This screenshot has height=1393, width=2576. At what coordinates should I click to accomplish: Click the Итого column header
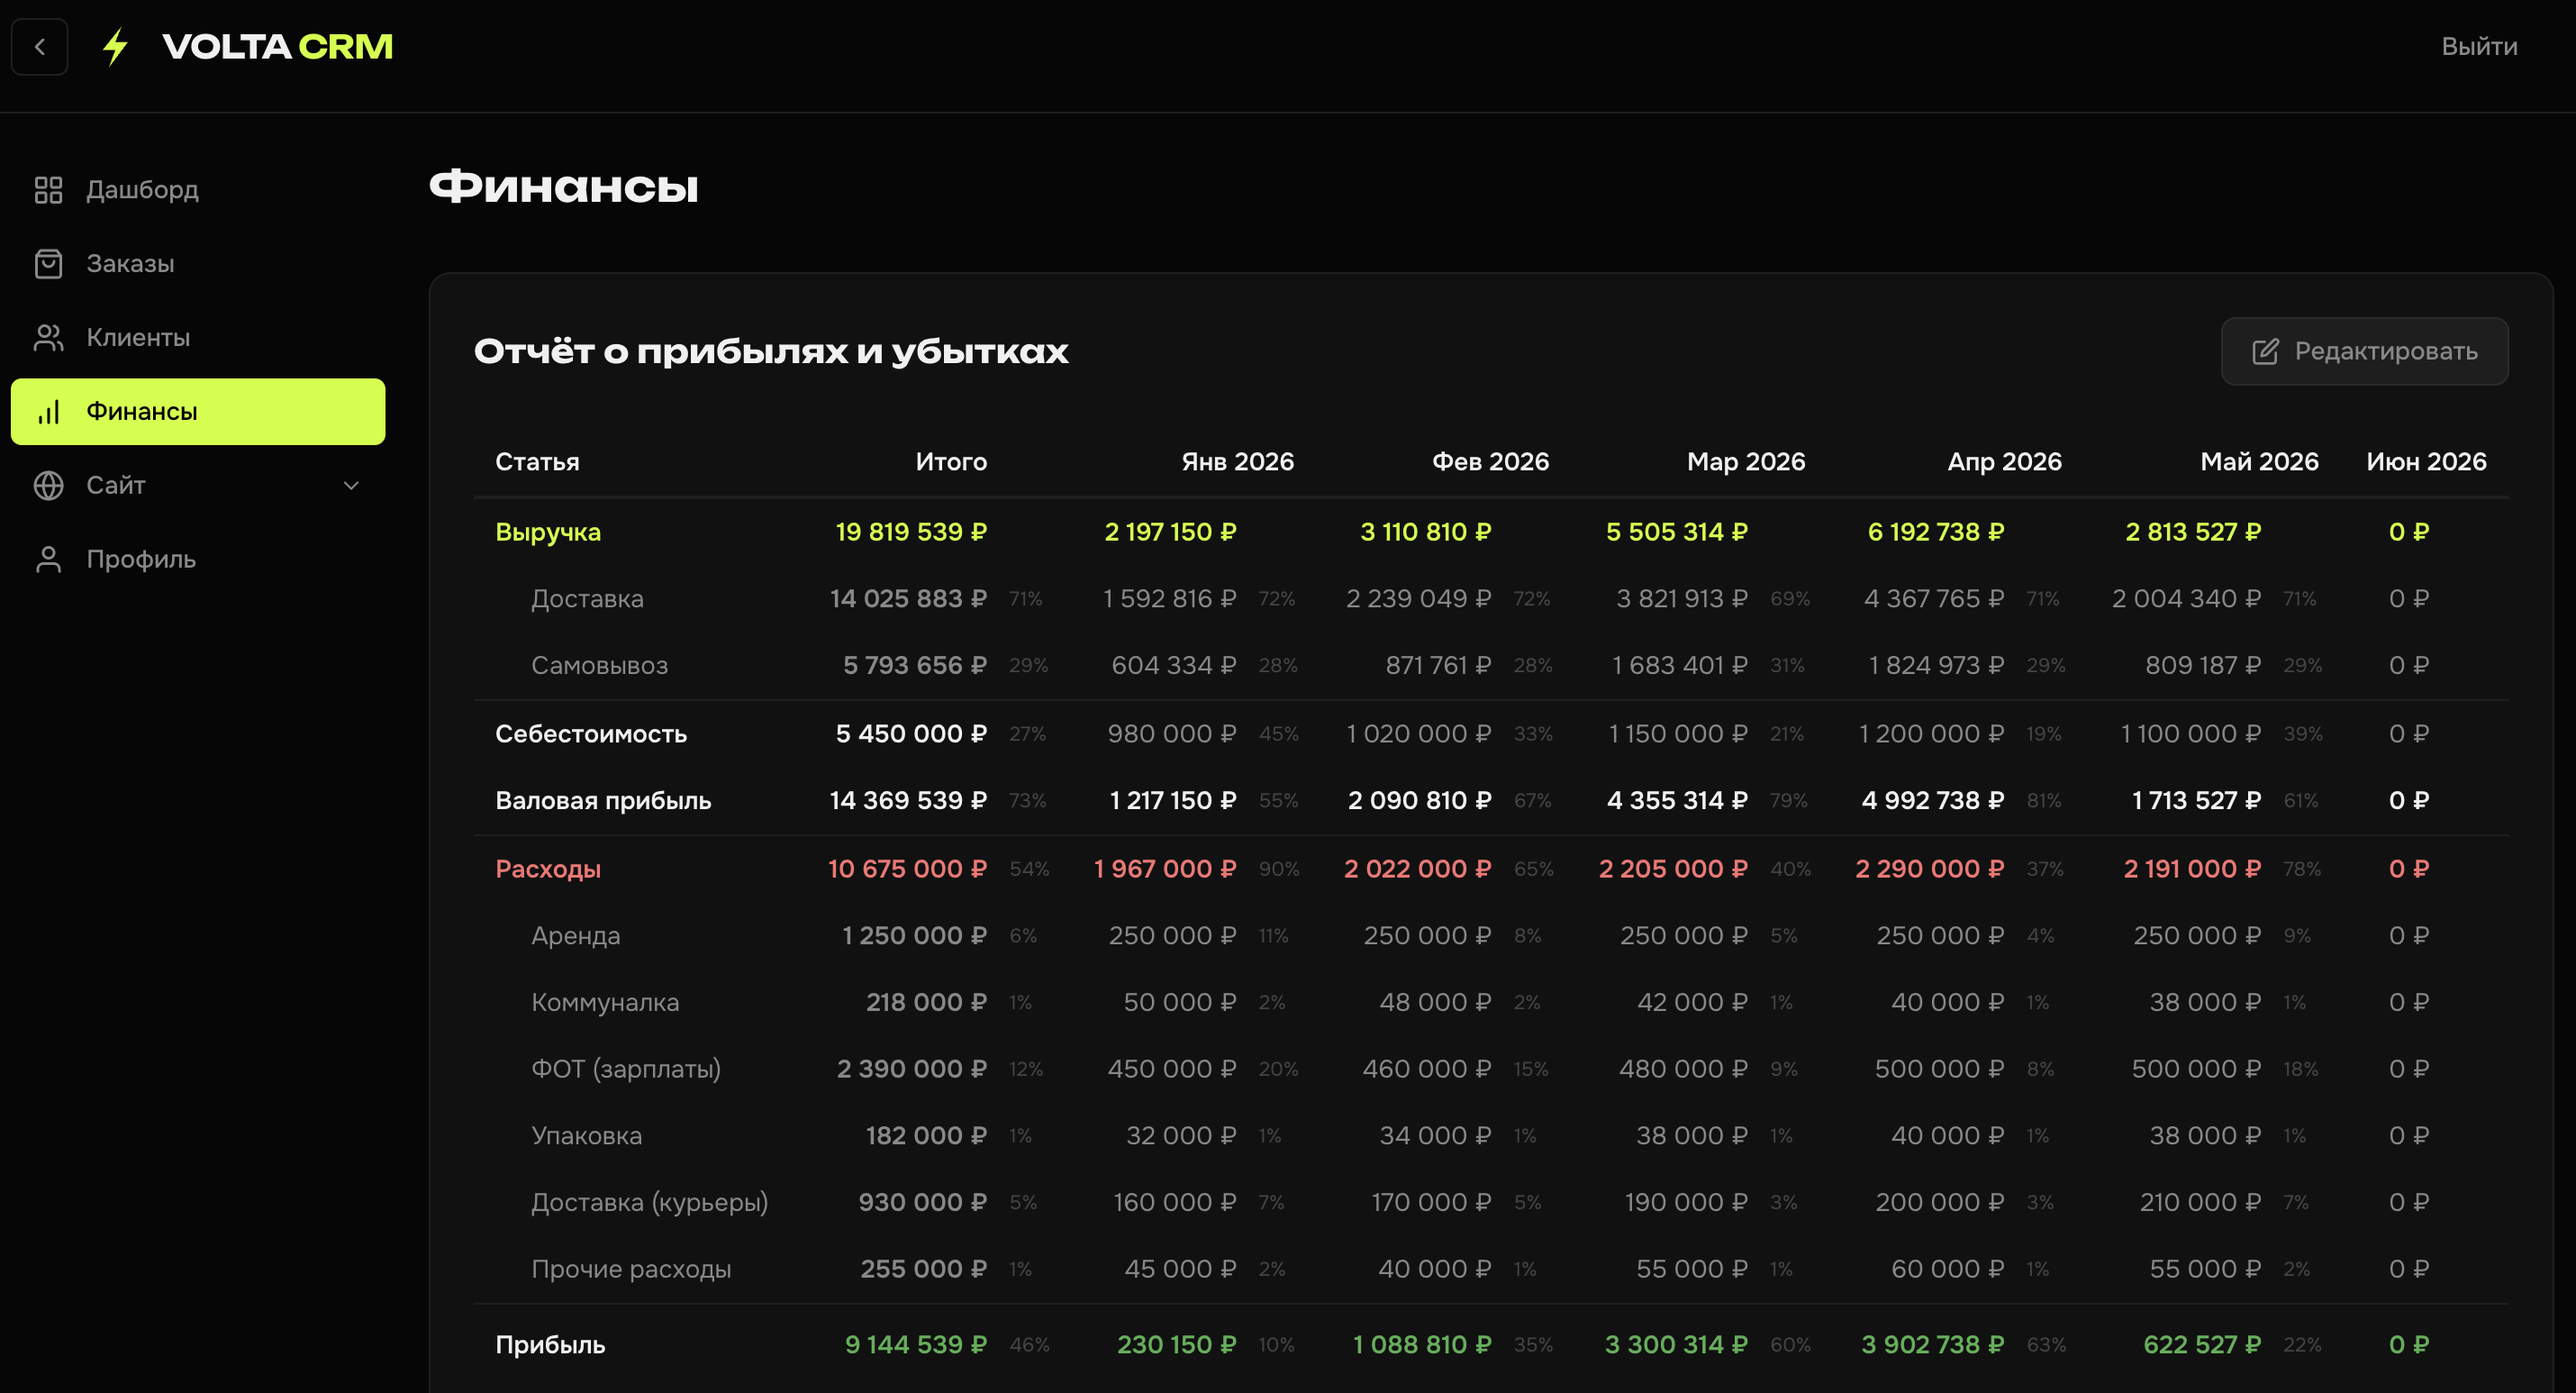951,461
